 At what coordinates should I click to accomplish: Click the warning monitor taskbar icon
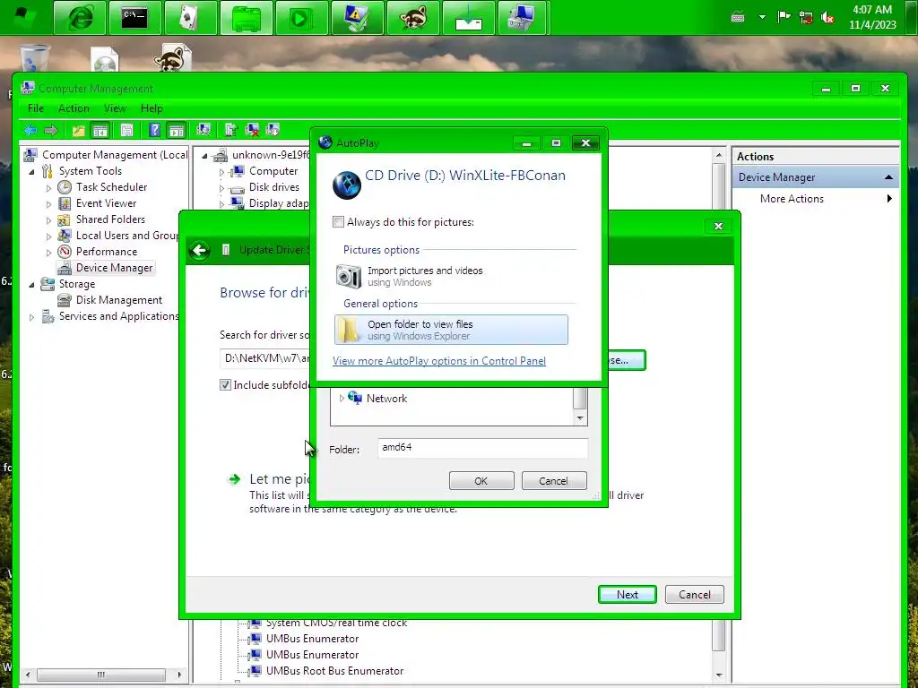pos(357,18)
